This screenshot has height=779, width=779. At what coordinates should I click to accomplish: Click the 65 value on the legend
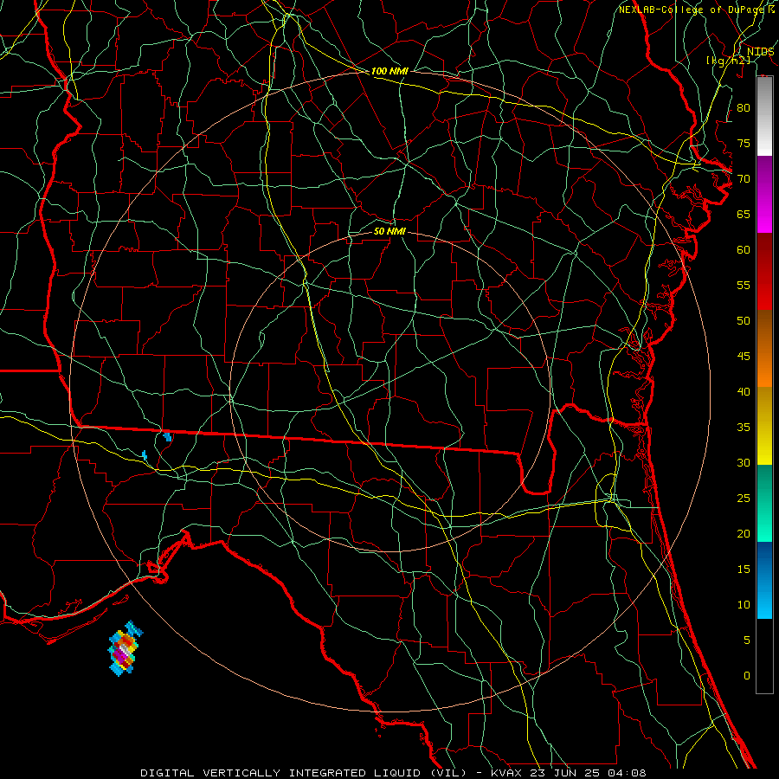point(744,214)
